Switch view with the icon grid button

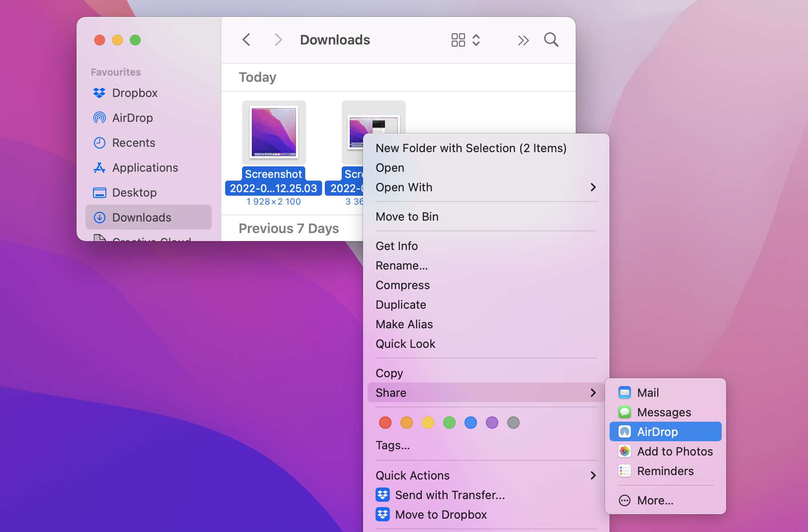click(458, 40)
